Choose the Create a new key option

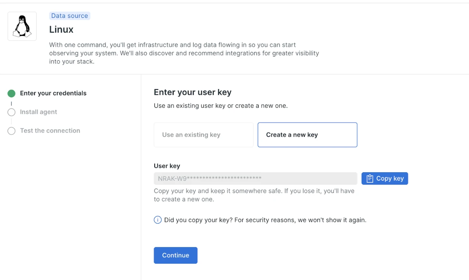tap(308, 135)
